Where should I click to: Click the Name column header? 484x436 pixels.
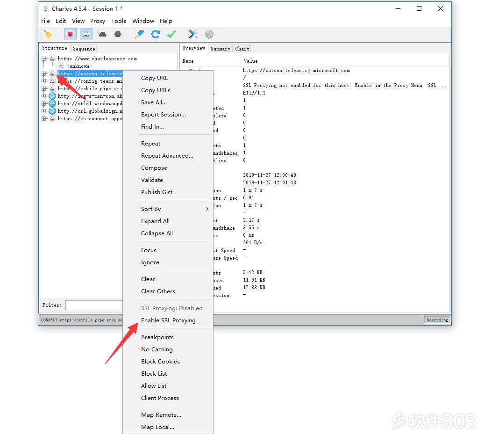[210, 61]
